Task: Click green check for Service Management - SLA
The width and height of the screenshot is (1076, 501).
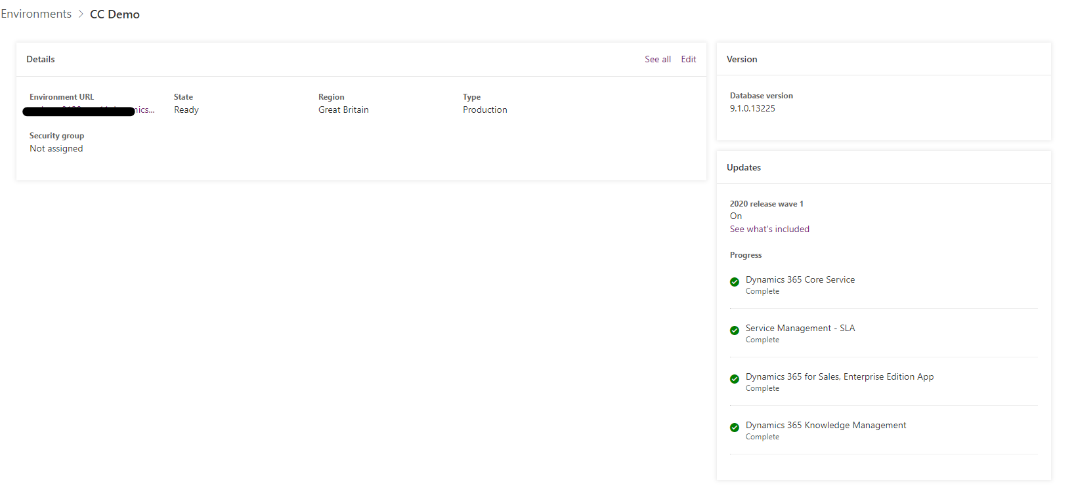Action: 735,331
